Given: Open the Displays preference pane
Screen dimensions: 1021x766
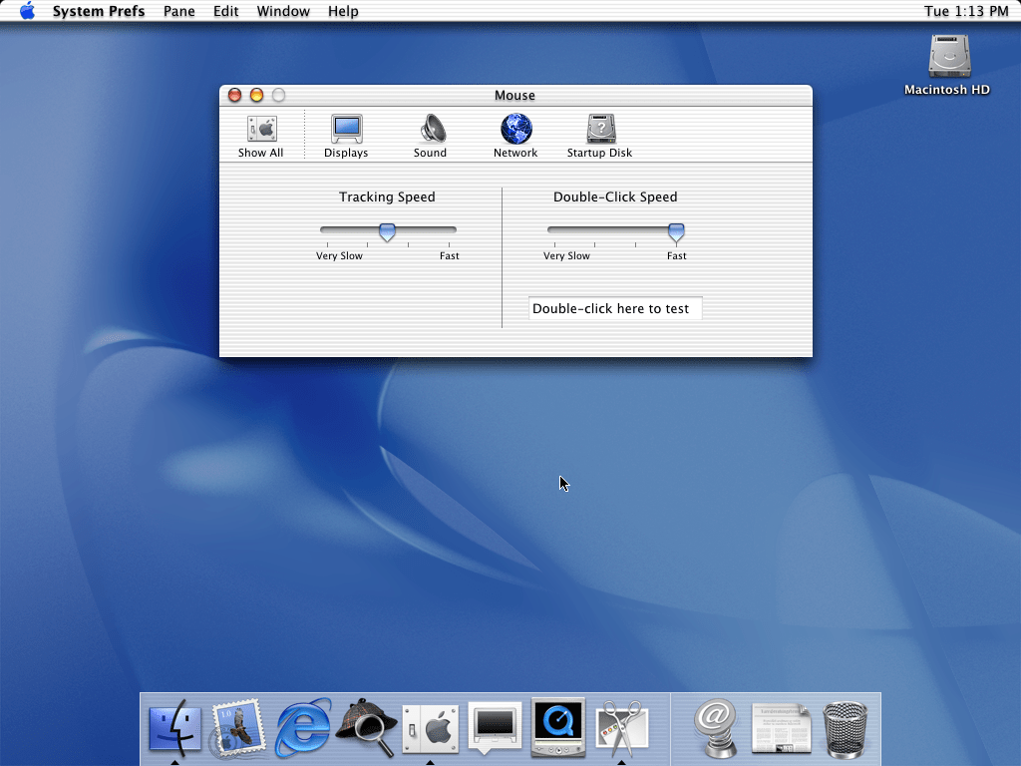Looking at the screenshot, I should point(346,136).
